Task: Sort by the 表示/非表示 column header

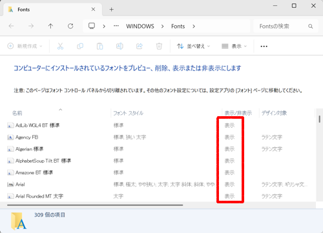Action: pyautogui.click(x=238, y=113)
